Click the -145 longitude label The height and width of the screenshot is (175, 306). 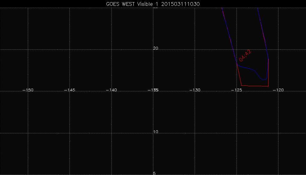point(70,90)
